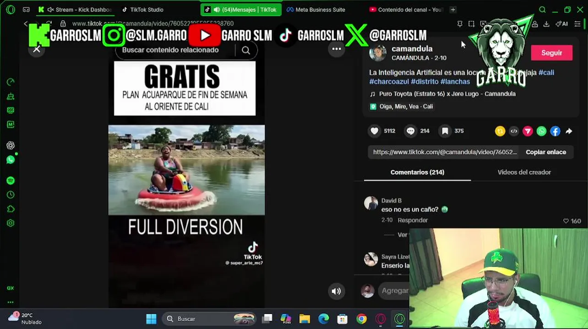Open File Explorer from taskbar
588x329 pixels.
click(x=305, y=318)
